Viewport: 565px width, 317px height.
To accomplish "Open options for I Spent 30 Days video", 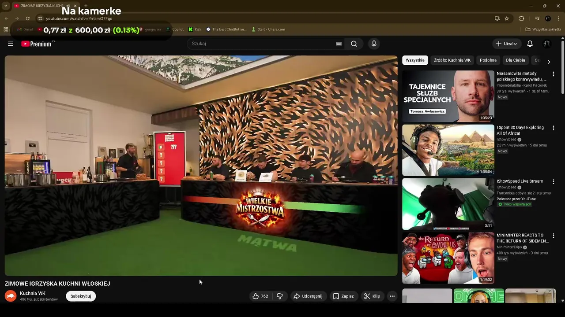I will click(553, 128).
